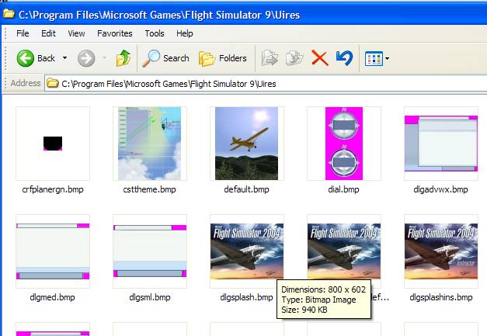487x336 pixels.
Task: Select the dial.bmp thumbnail
Action: coord(343,143)
